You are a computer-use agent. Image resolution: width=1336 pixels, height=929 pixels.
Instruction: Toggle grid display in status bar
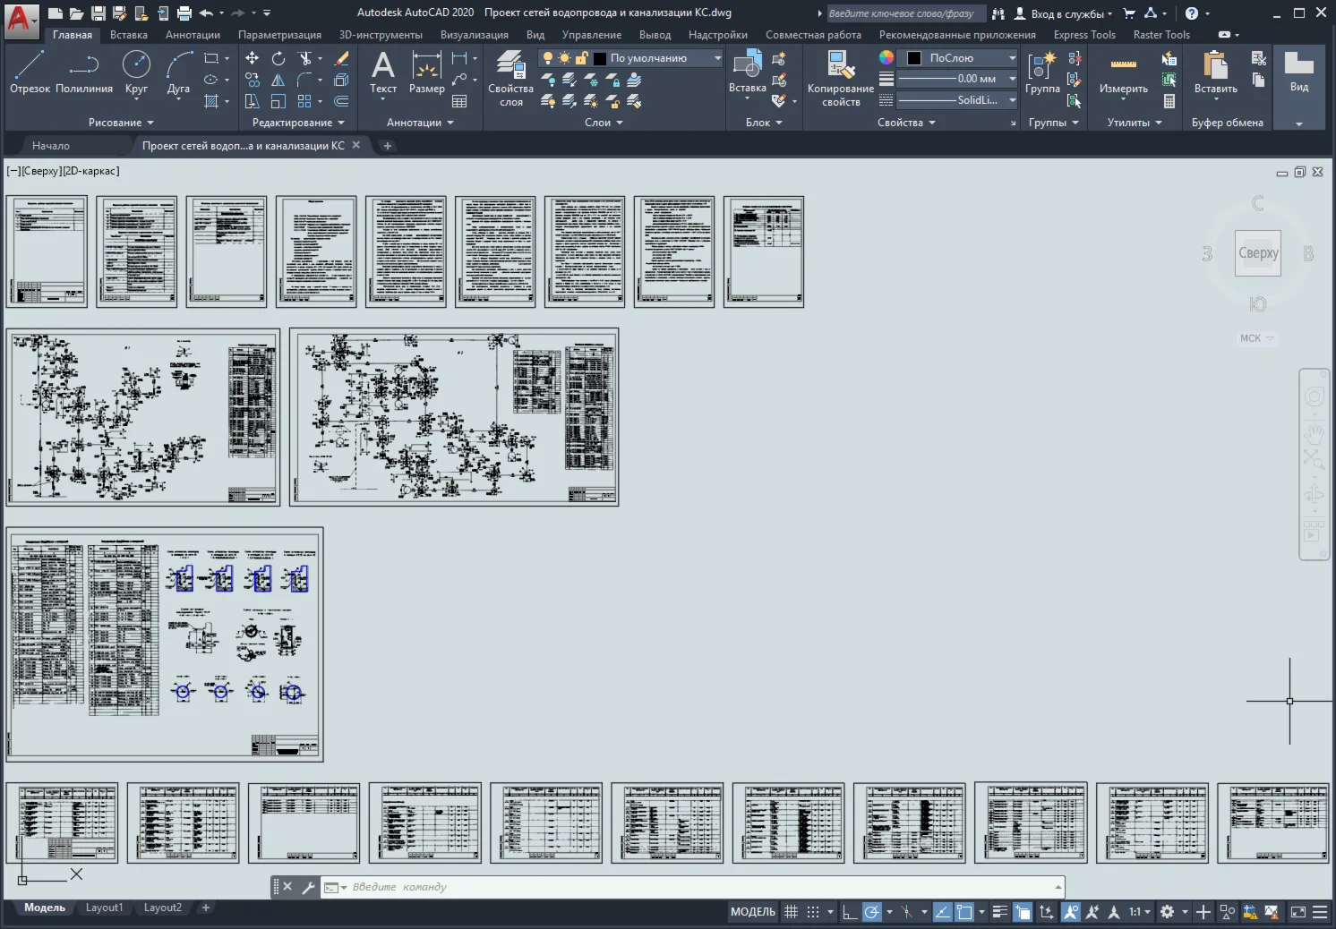pos(791,912)
